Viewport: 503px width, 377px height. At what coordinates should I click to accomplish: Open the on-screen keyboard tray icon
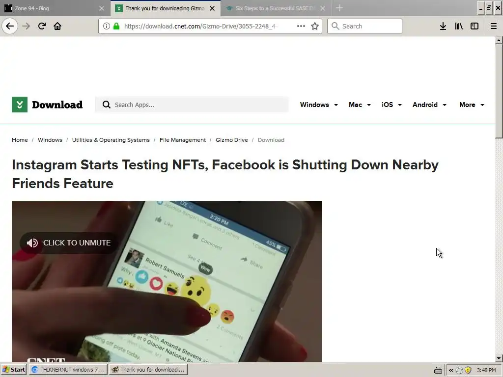point(438,370)
